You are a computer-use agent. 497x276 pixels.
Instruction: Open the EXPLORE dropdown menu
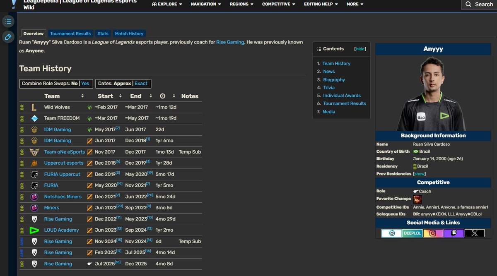pos(167,4)
